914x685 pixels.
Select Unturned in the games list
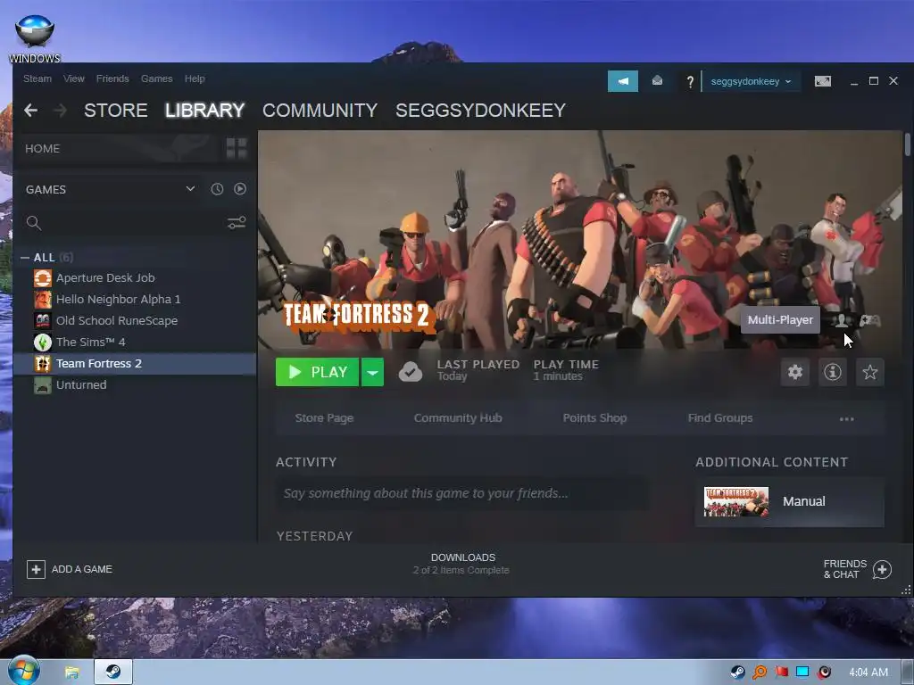pyautogui.click(x=136, y=385)
